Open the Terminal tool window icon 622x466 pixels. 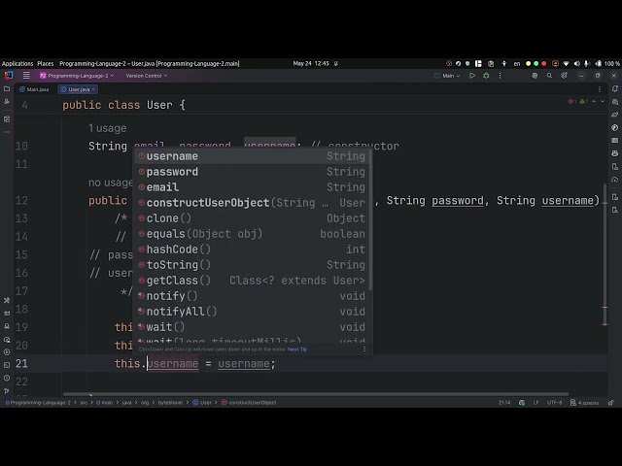tap(7, 365)
